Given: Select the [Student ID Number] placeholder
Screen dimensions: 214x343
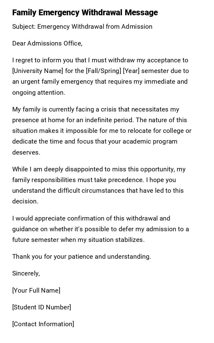Looking at the screenshot, I should point(42,307).
